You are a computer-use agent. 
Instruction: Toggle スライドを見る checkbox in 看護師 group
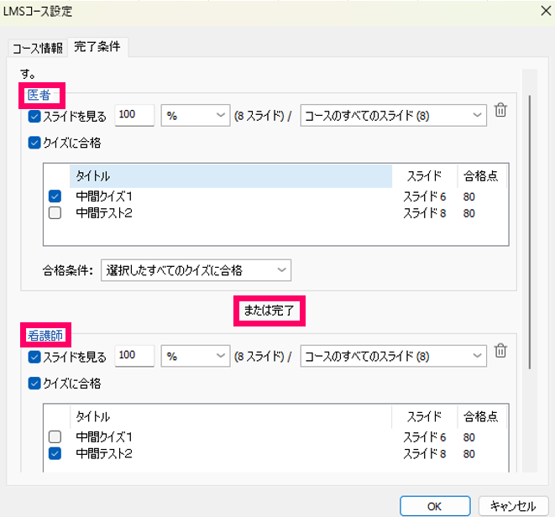[x=34, y=357]
